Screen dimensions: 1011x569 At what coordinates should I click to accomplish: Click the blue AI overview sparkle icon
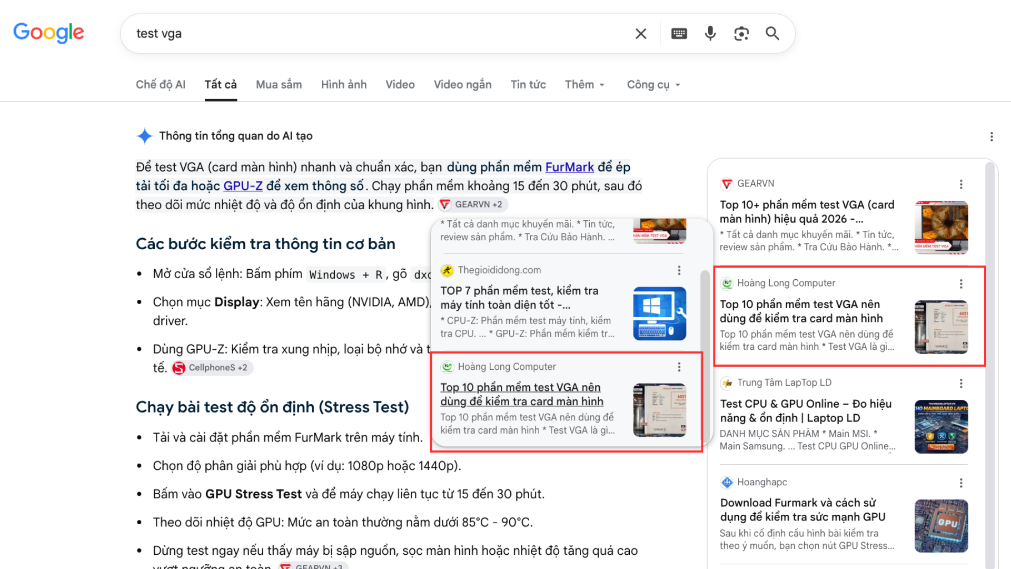(x=144, y=136)
